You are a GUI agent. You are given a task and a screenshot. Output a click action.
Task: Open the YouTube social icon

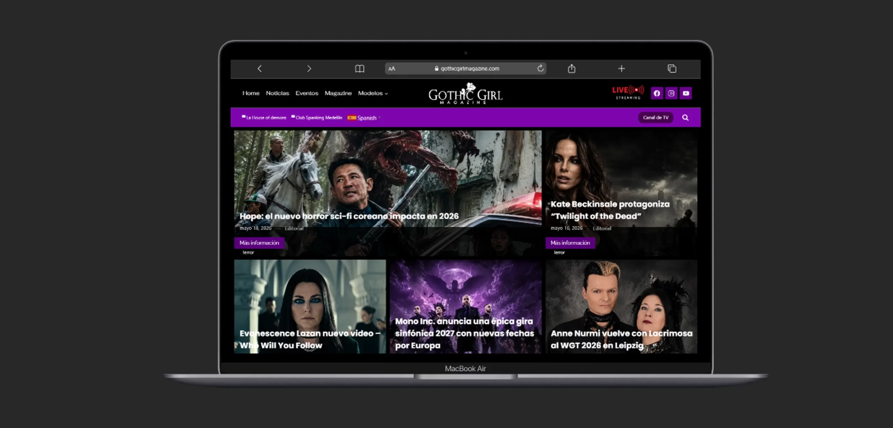click(686, 93)
